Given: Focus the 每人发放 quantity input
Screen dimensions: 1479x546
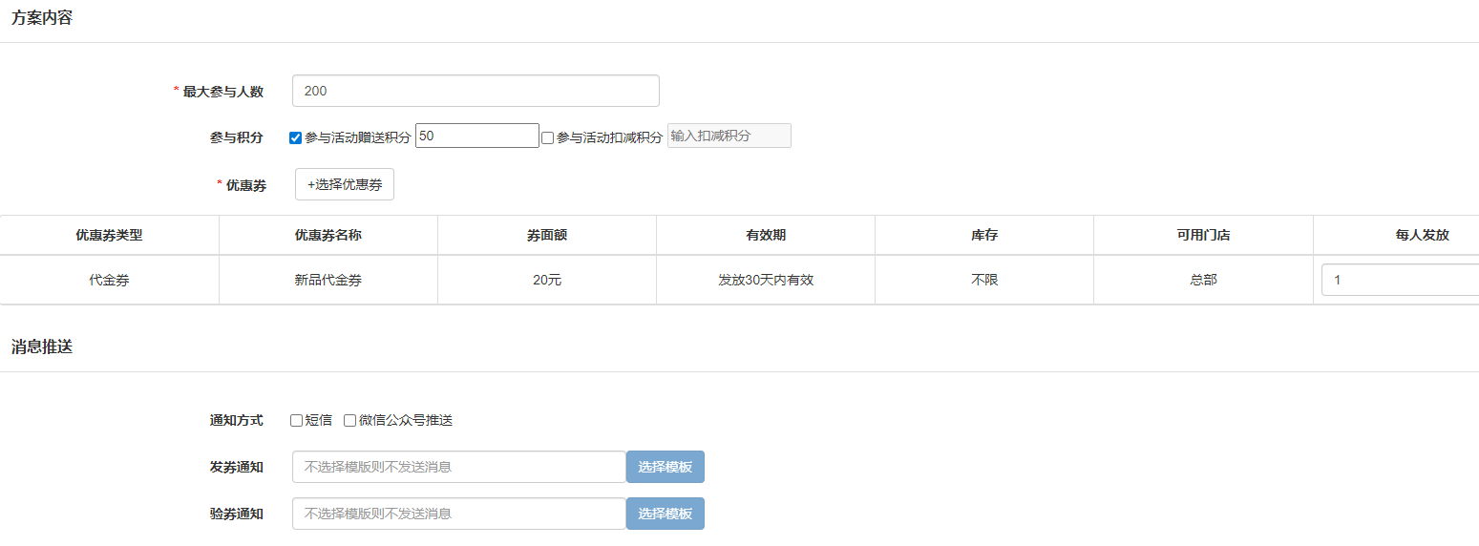Looking at the screenshot, I should click(x=1400, y=281).
